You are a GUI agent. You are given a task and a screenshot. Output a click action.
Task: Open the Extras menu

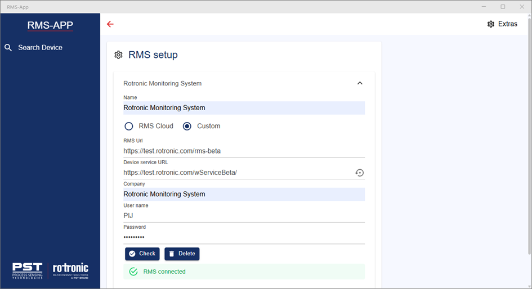(x=503, y=24)
